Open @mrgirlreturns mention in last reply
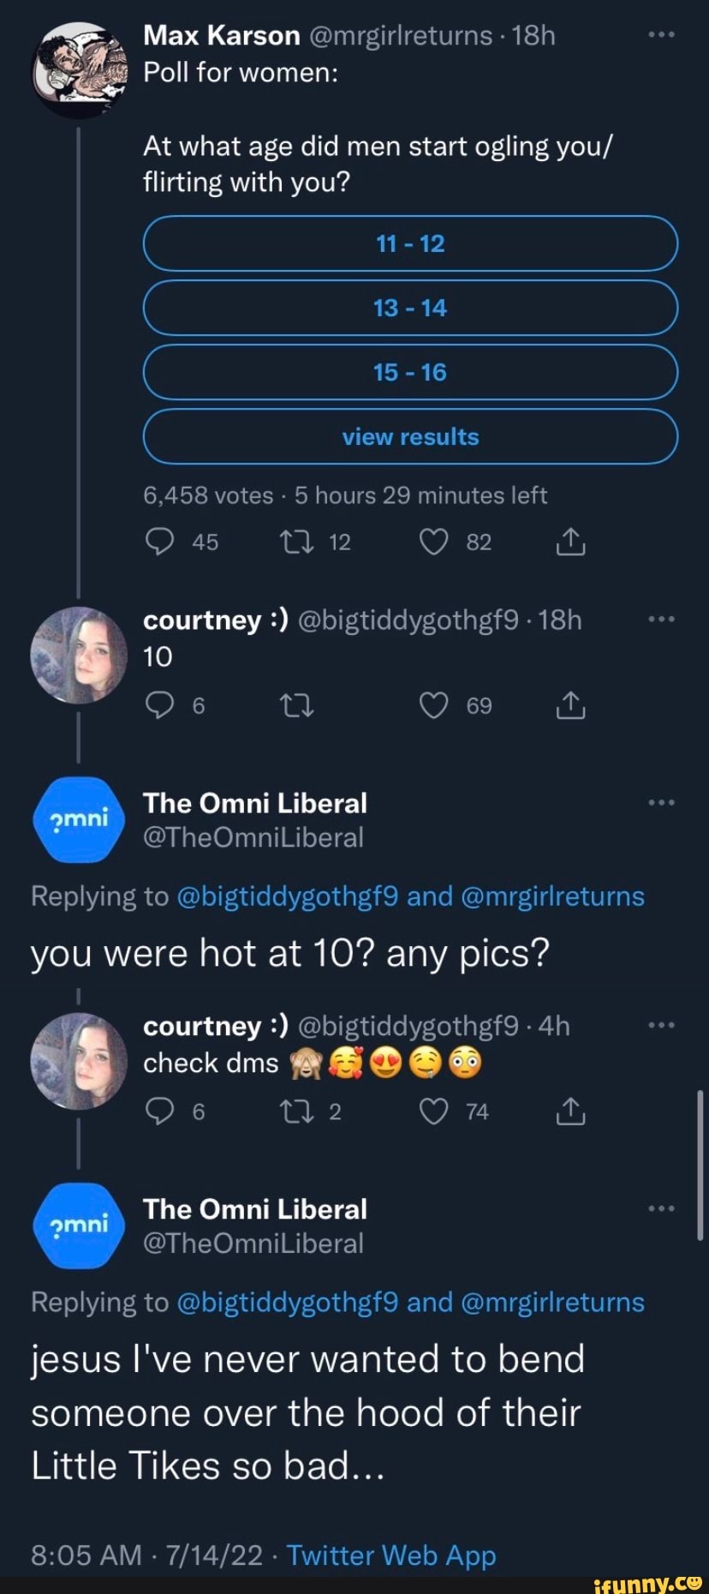The height and width of the screenshot is (1594, 709). pos(552,1302)
